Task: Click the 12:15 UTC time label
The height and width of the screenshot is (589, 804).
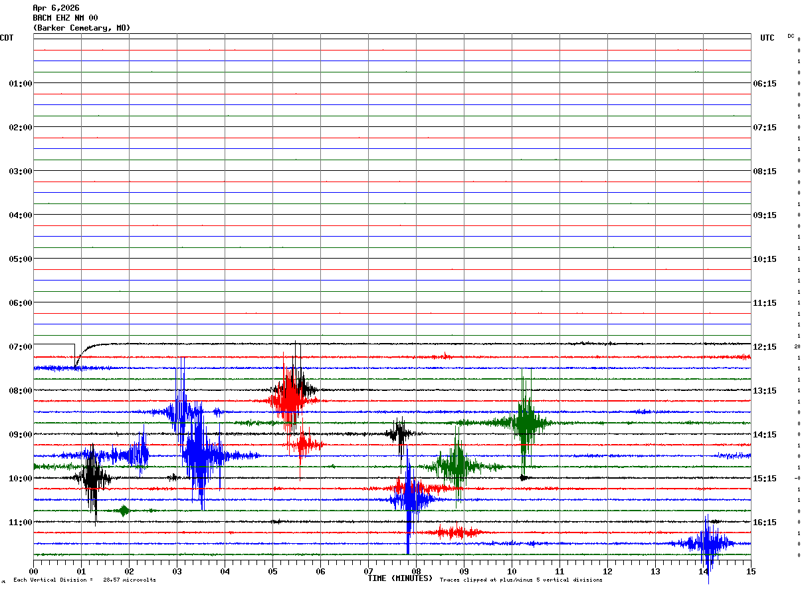Action: 764,347
